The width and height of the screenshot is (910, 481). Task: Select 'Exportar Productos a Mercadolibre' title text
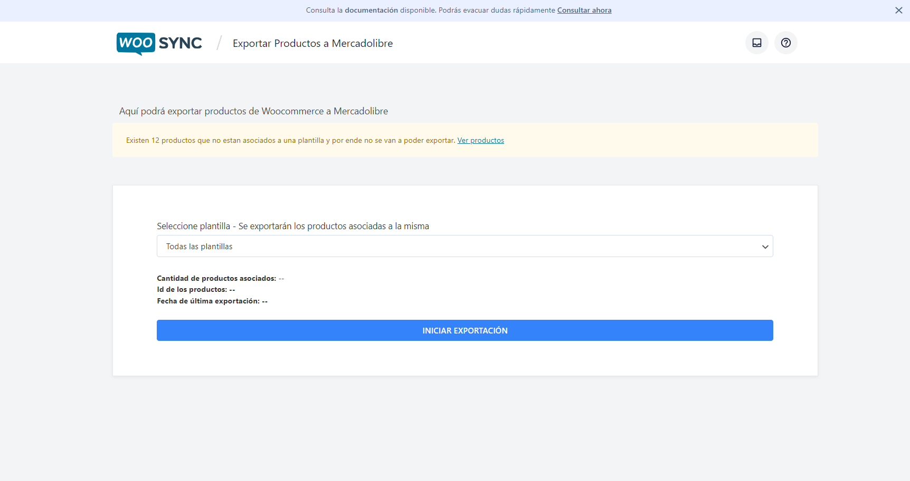click(x=312, y=44)
